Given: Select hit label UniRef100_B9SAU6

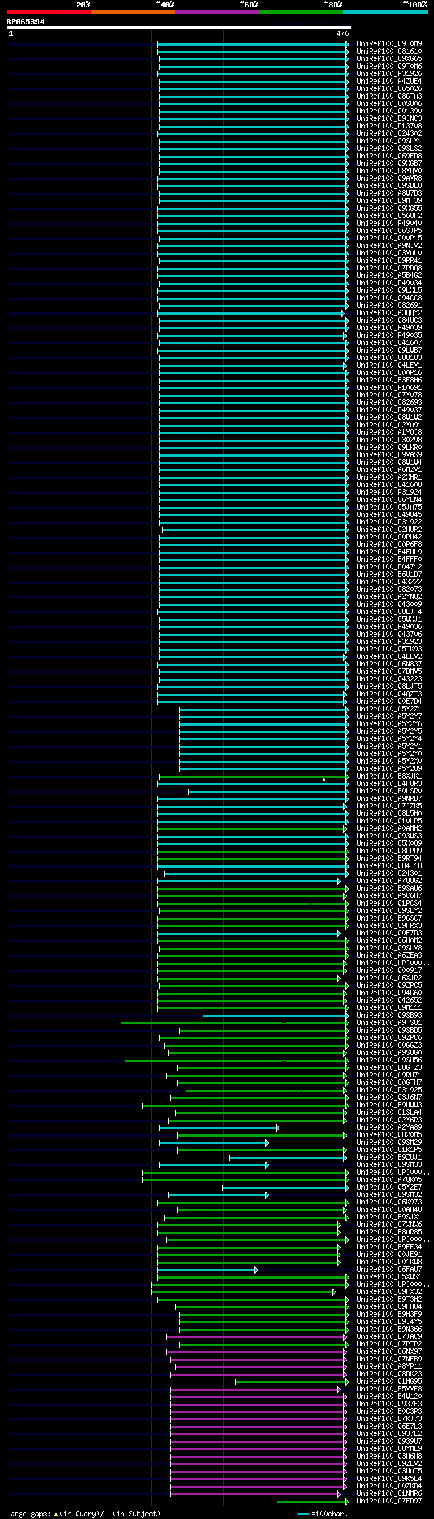Looking at the screenshot, I should coord(389,888).
